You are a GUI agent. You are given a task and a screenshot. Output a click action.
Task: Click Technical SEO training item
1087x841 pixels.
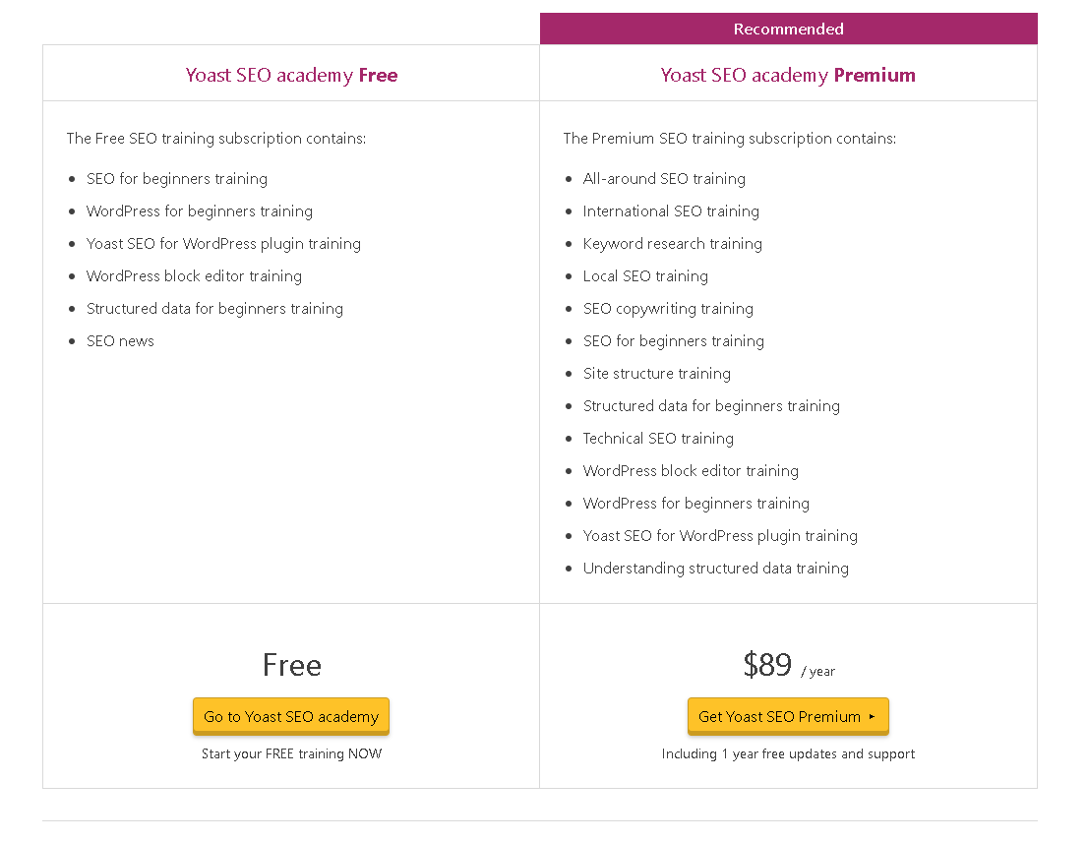pyautogui.click(x=658, y=439)
